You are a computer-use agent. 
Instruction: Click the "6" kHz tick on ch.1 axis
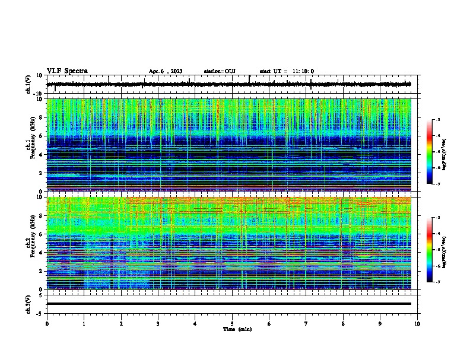[41, 136]
